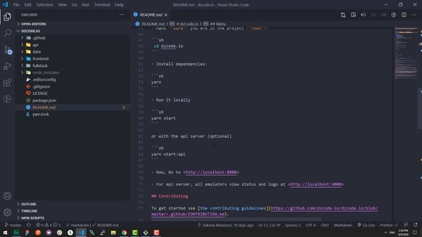Click the Prettier status indicator
This screenshot has height=237, width=422.
[388, 225]
